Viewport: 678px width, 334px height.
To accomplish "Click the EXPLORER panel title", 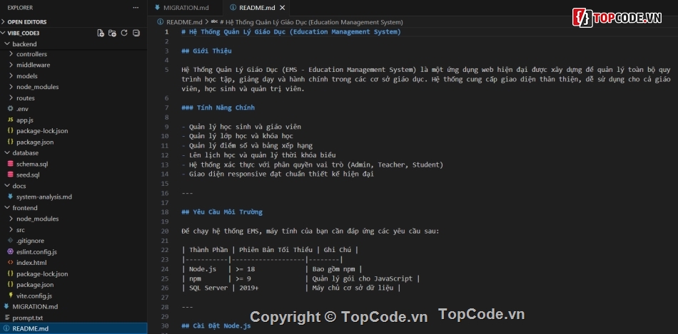I will [20, 8].
